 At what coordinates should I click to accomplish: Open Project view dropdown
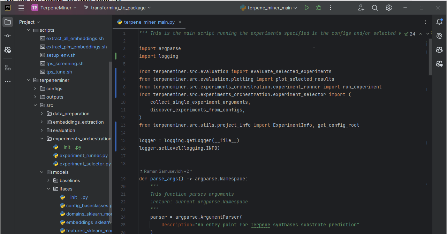pos(30,22)
